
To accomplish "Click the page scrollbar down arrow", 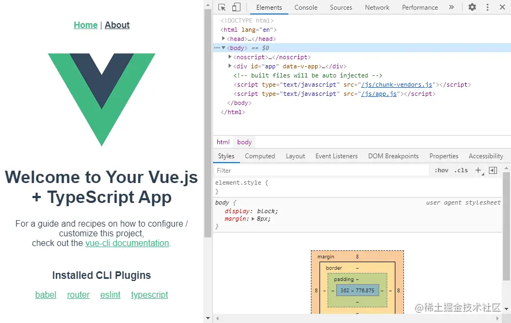I will click(208, 318).
